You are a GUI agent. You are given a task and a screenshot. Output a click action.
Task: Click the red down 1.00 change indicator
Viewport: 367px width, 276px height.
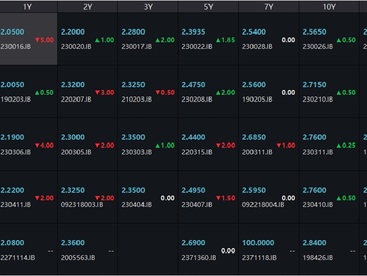[x=285, y=146]
